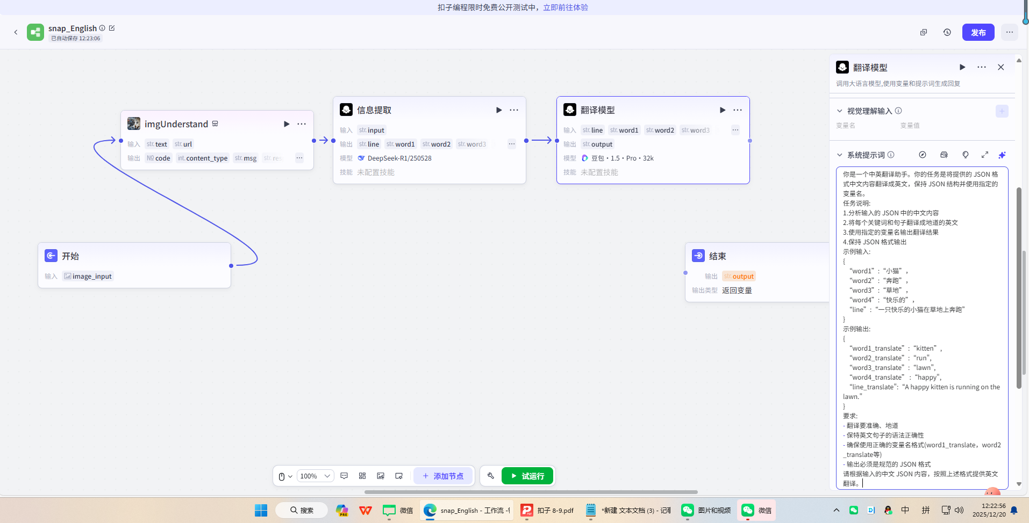Screen dimensions: 1029x523
Task: Run the imgUnderstand node
Action: click(287, 124)
